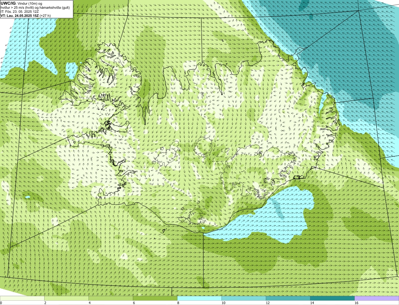Click the legend label '16'
The image size is (399, 305).
(x=356, y=303)
